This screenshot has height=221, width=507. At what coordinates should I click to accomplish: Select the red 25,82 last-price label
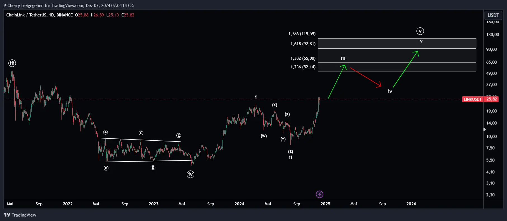(491, 99)
